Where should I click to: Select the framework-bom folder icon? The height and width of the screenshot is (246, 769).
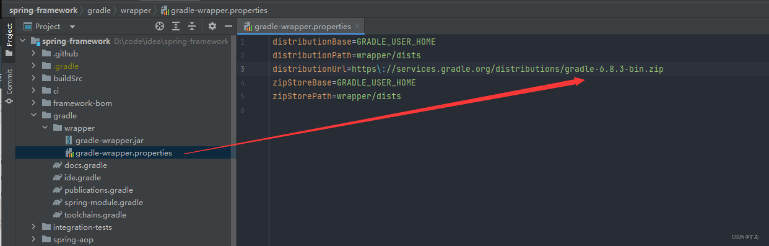pyautogui.click(x=46, y=103)
